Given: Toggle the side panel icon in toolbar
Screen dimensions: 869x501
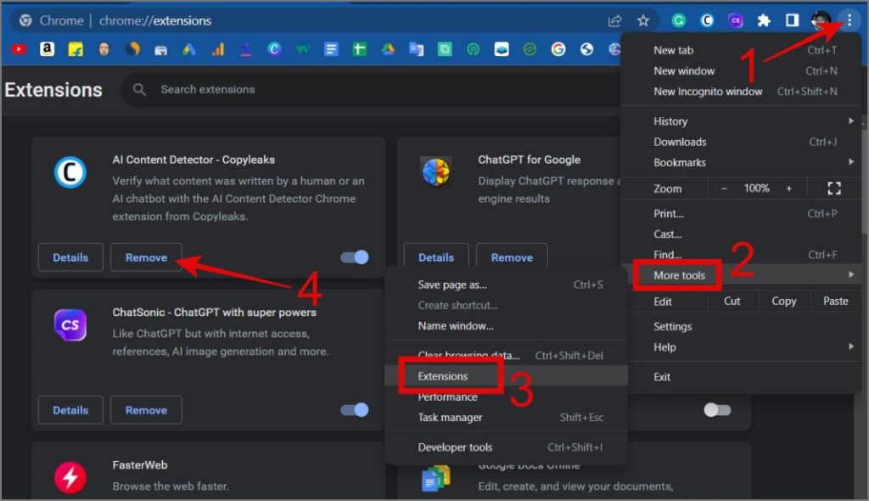Looking at the screenshot, I should (x=792, y=20).
